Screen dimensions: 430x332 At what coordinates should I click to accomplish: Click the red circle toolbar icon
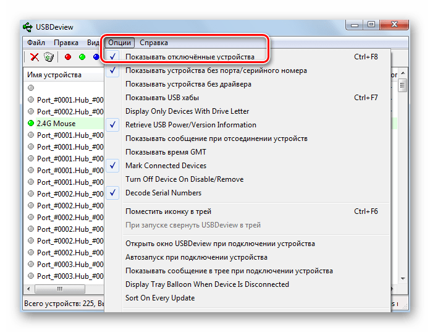(68, 57)
